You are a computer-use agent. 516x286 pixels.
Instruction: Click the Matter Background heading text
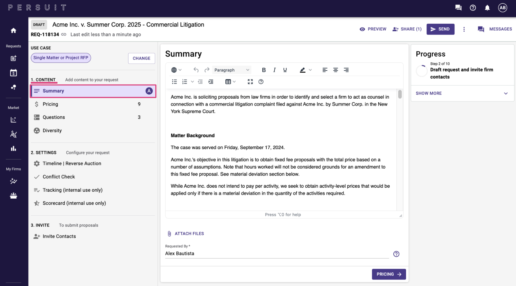tap(192, 136)
